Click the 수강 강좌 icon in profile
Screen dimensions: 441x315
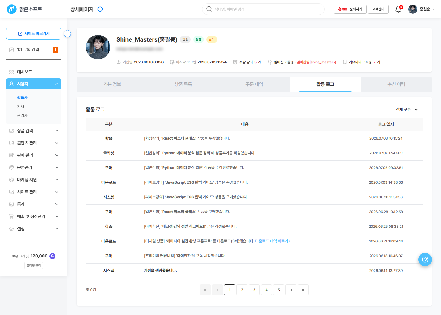coord(235,62)
